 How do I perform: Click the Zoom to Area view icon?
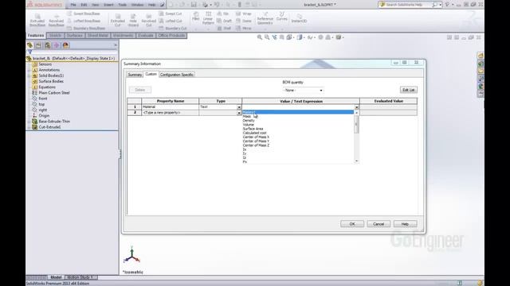267,37
